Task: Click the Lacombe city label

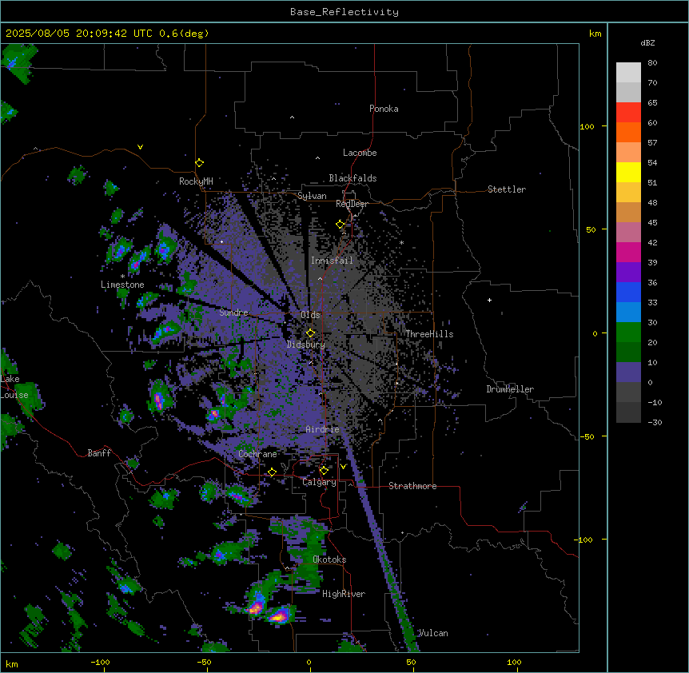Action: 360,153
